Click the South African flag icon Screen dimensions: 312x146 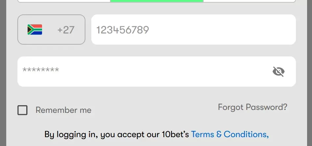pyautogui.click(x=35, y=30)
